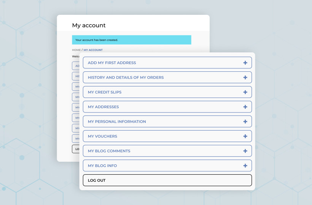Viewport: 312px width, 205px height.
Task: Click the plus icon beside My Blog Comments
Action: pyautogui.click(x=245, y=151)
